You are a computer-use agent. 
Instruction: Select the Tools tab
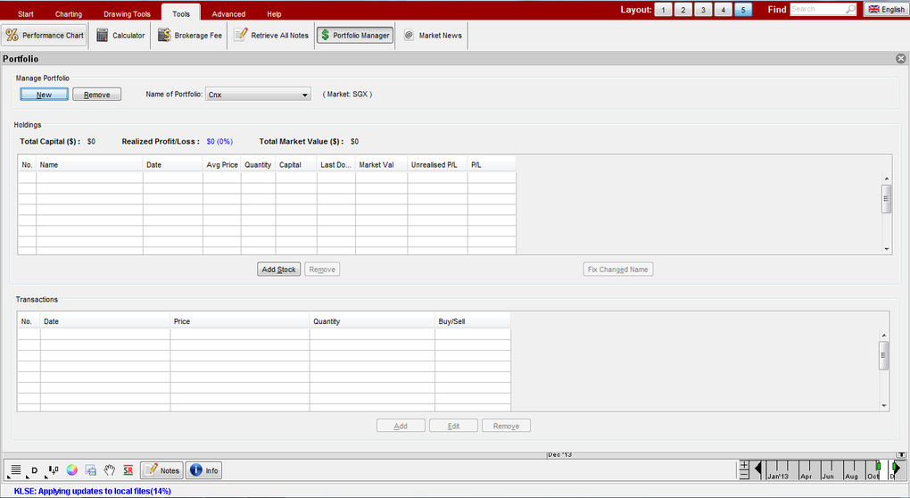[181, 12]
